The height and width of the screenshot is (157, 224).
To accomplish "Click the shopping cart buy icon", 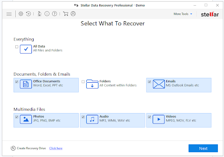I will [66, 14].
